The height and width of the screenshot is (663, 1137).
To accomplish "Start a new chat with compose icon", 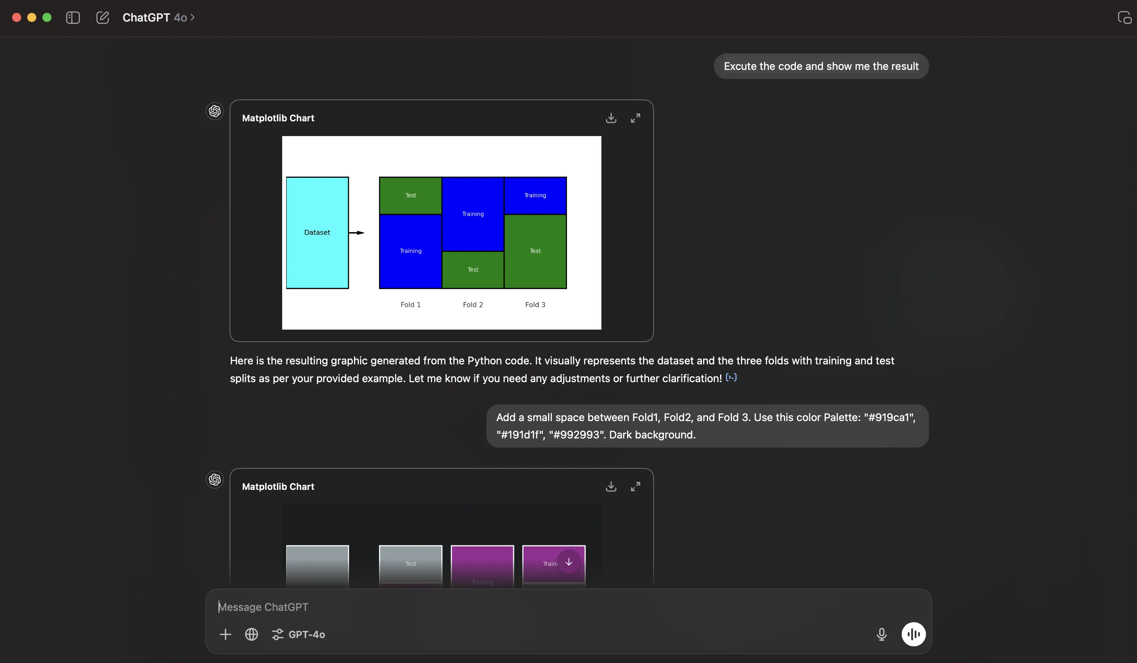I will 103,18.
